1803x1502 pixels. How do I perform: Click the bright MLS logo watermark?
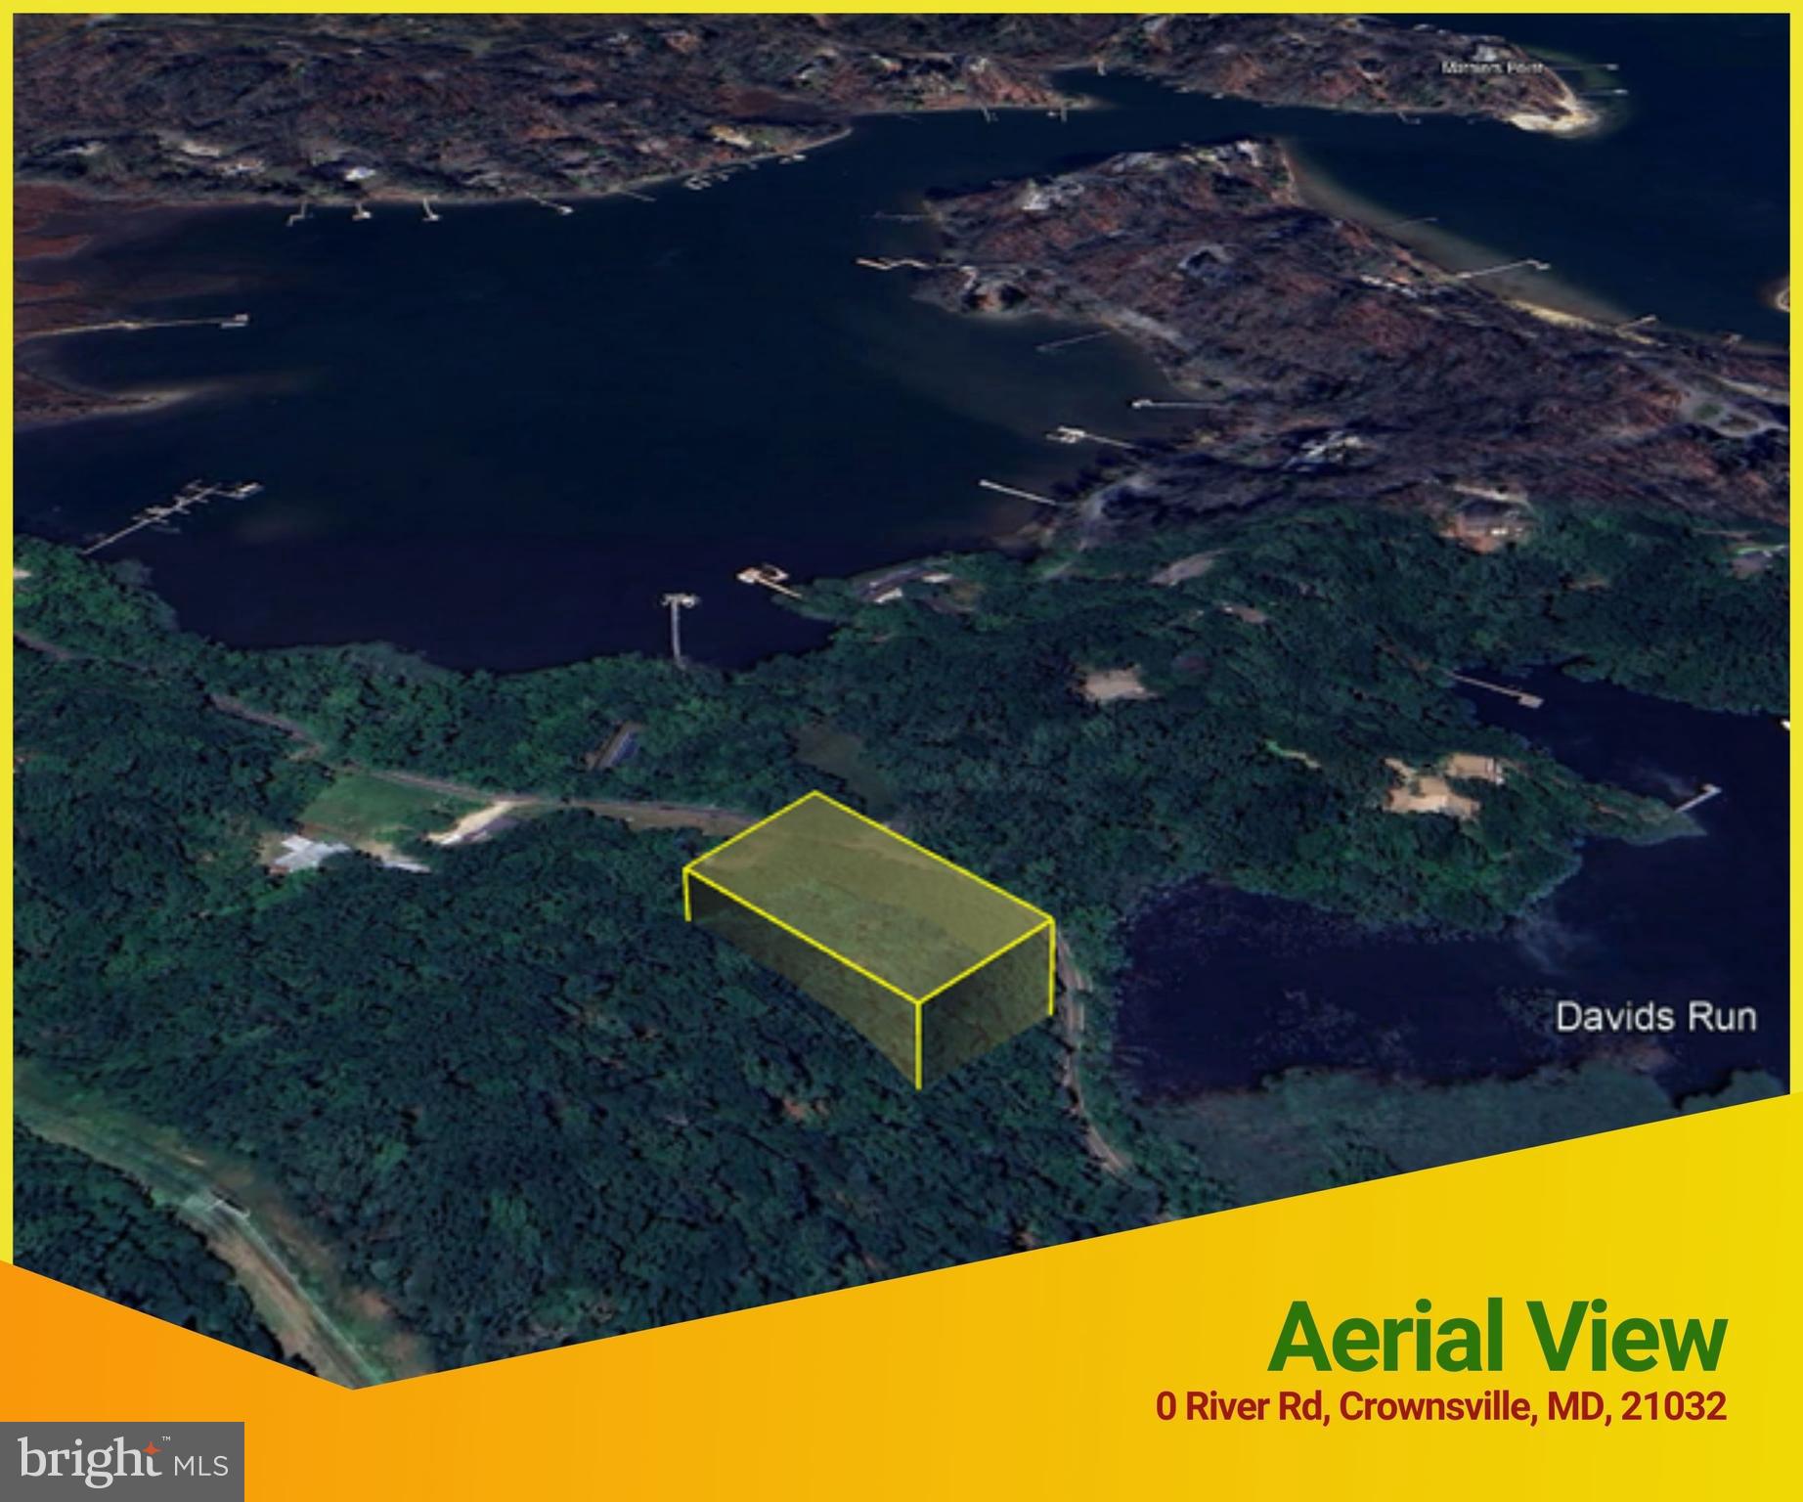pyautogui.click(x=121, y=1461)
